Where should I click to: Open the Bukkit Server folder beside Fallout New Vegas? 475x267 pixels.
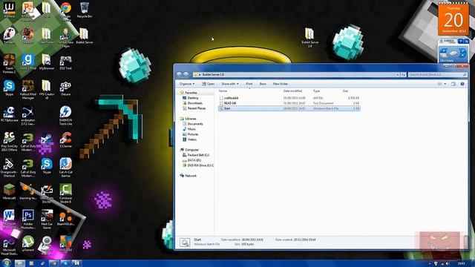pyautogui.click(x=85, y=36)
